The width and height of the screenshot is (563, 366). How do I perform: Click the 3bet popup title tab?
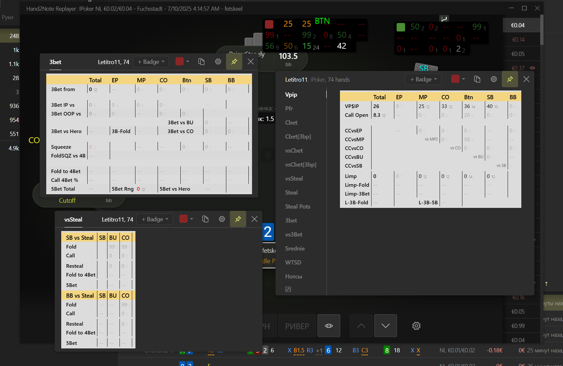[55, 62]
